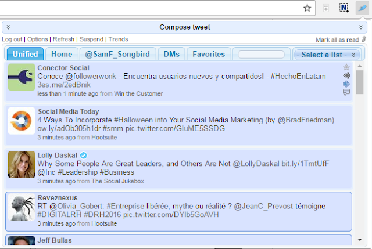Open Lolly Daskal profile photo
372x249 pixels.
coord(22,164)
